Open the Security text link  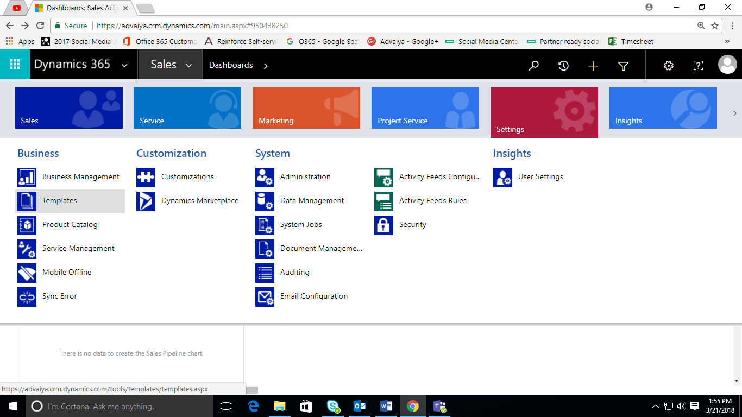click(x=413, y=224)
